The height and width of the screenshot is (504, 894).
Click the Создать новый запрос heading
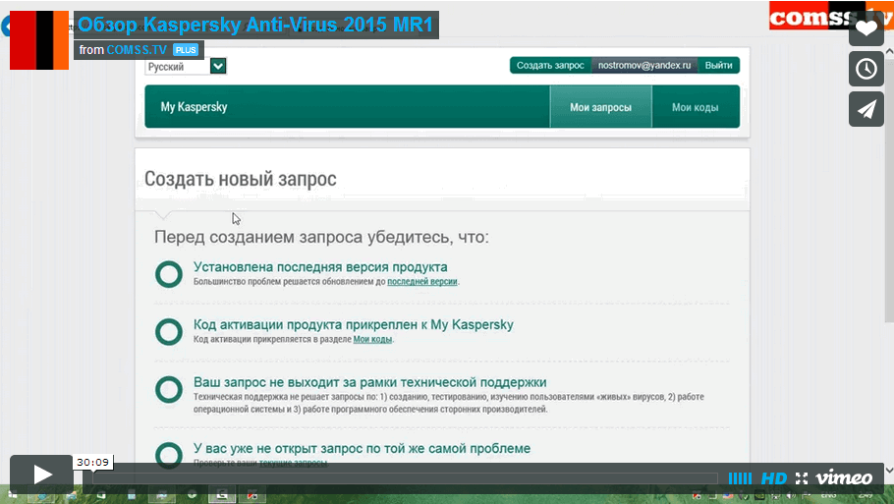pos(240,179)
